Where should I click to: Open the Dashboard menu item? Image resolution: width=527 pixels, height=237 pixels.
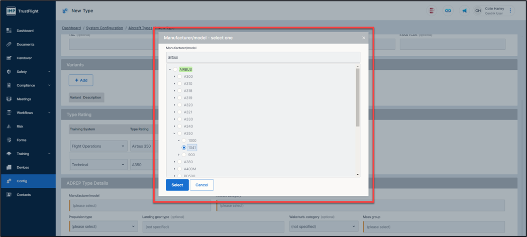tap(25, 31)
